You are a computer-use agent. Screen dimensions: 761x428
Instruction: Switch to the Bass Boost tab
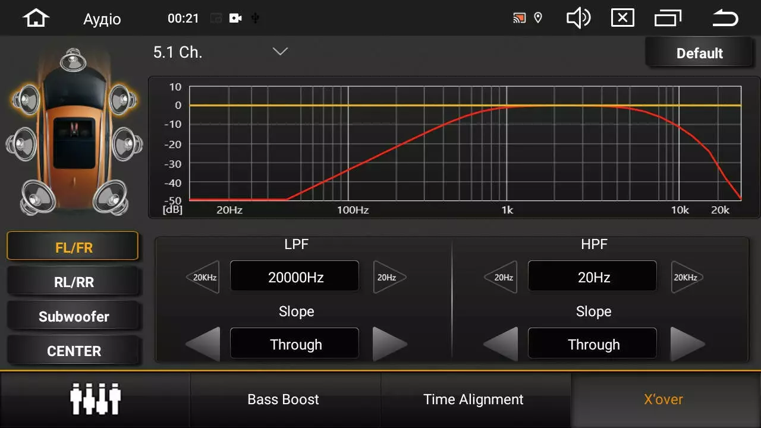click(284, 399)
